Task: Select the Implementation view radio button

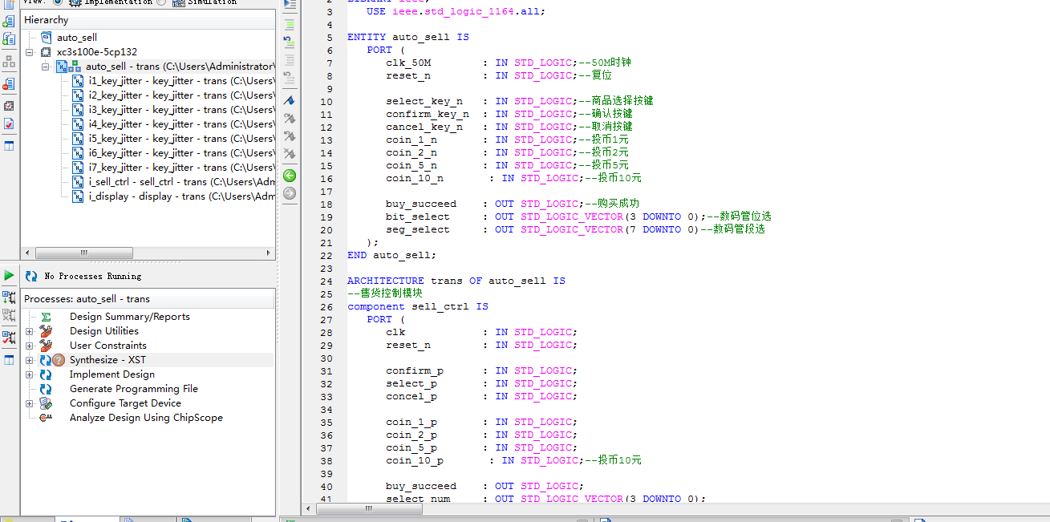Action: [x=57, y=2]
